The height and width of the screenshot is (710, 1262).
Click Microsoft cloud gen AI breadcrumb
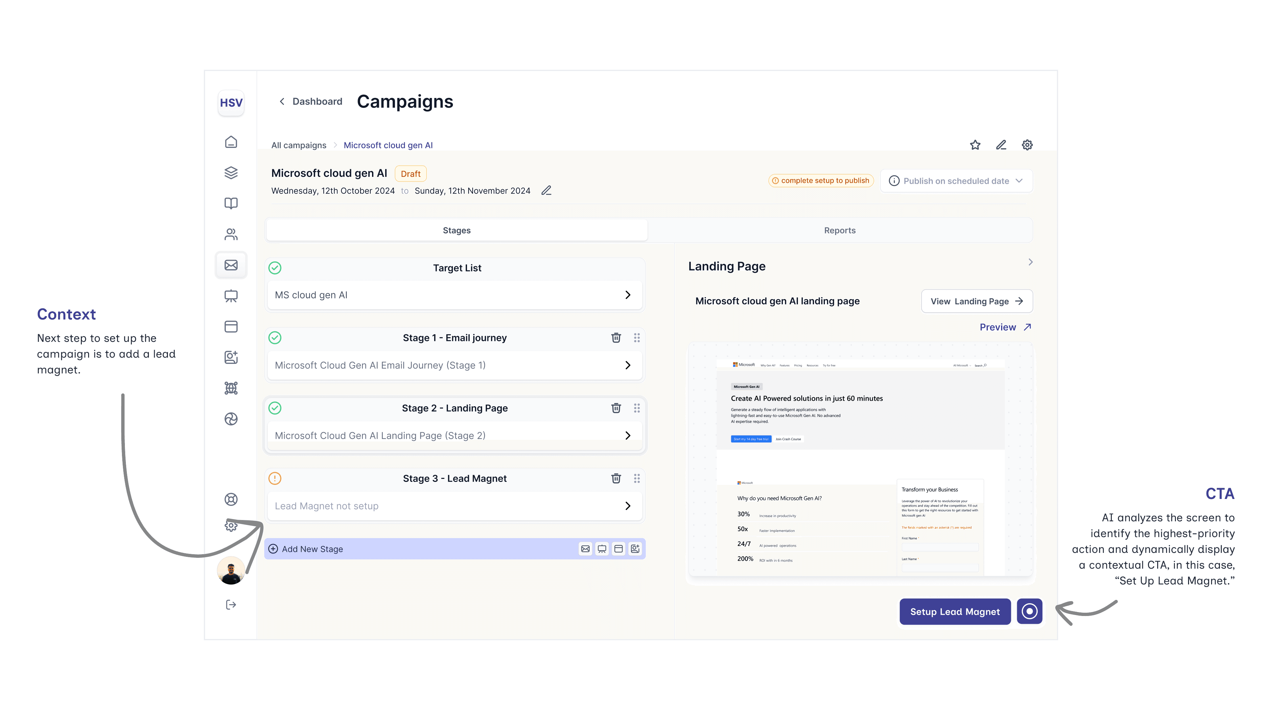click(x=388, y=145)
